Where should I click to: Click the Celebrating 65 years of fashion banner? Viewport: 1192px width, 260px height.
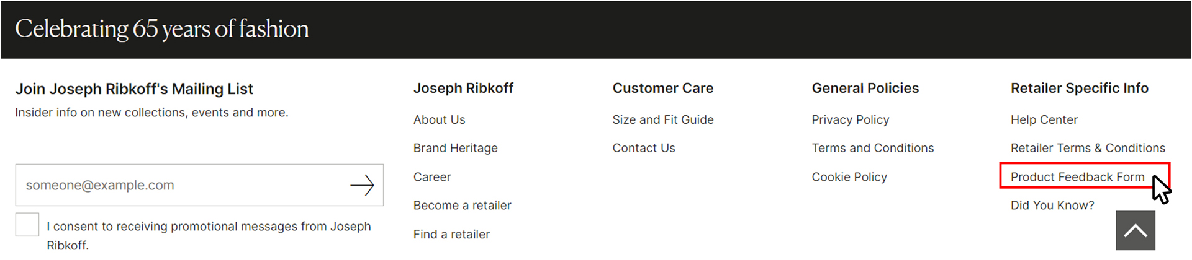pyautogui.click(x=161, y=29)
